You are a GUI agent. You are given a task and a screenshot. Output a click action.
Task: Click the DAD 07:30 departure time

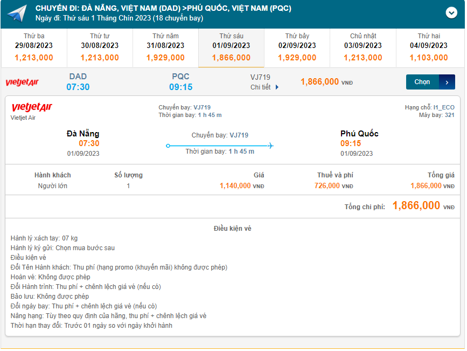78,87
